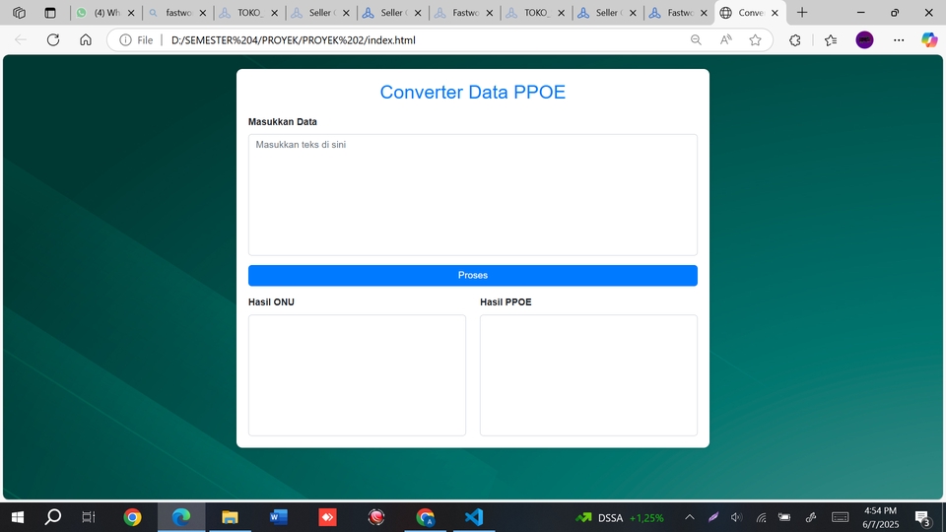Refresh the page
Viewport: 946px width, 532px height.
tap(53, 39)
